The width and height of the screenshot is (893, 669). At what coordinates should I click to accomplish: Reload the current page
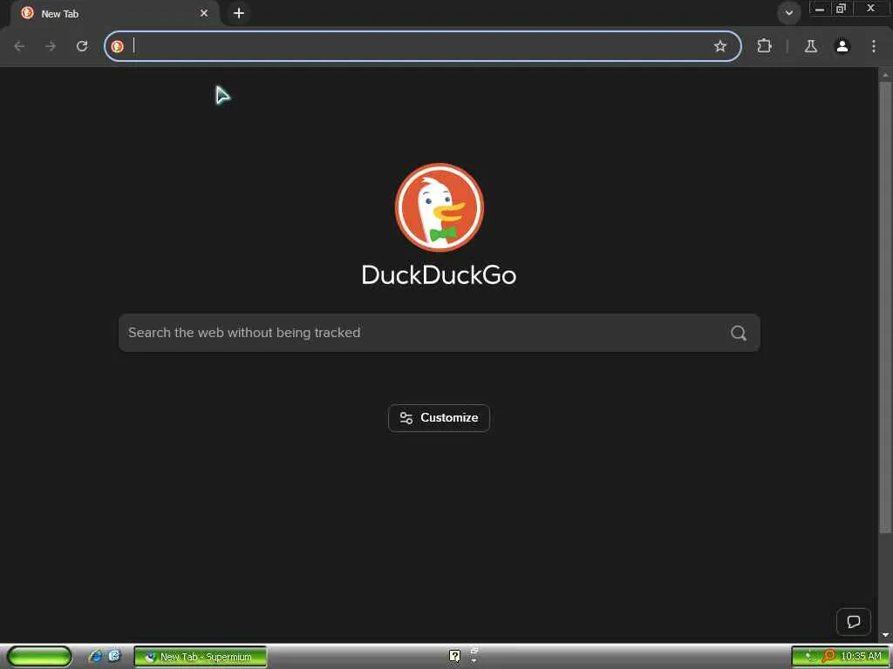[82, 46]
